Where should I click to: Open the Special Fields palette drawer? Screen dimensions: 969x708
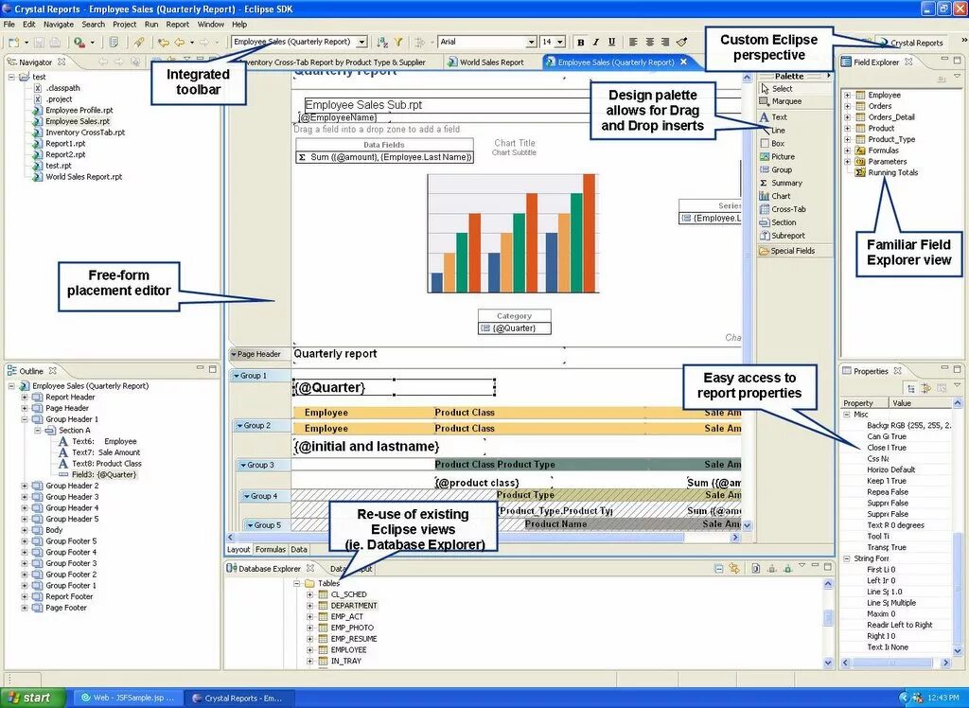(x=795, y=251)
